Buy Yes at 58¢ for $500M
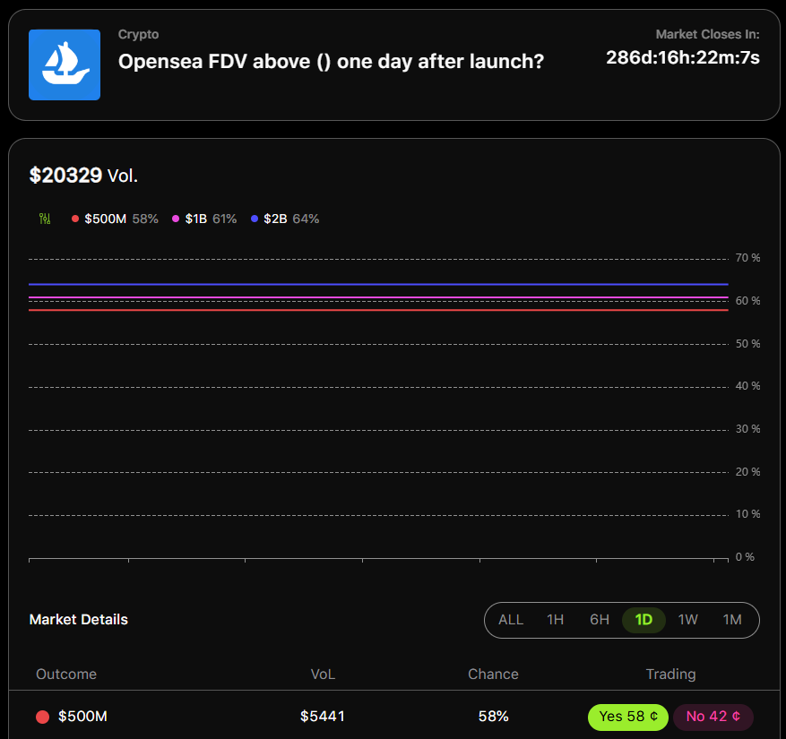The height and width of the screenshot is (739, 786). click(x=628, y=717)
